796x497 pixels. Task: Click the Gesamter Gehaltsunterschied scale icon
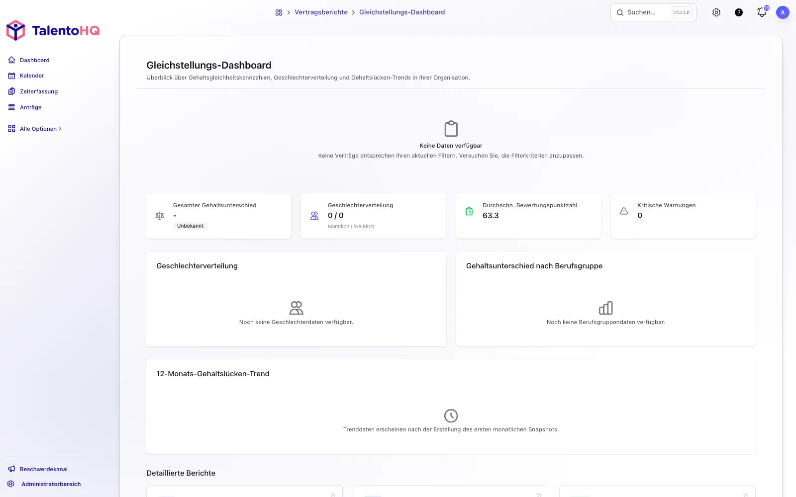160,216
